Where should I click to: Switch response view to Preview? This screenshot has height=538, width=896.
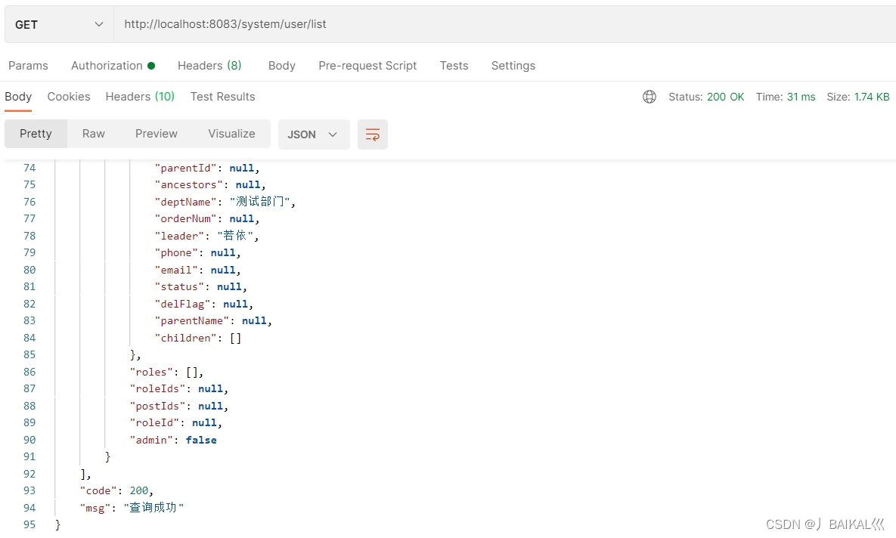tap(157, 134)
